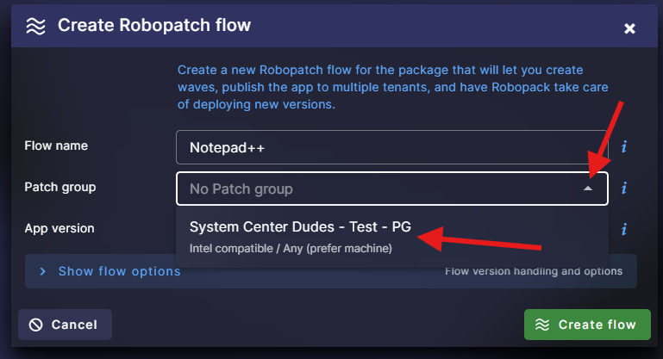
Task: Click the Patch group field label
Action: [59, 187]
